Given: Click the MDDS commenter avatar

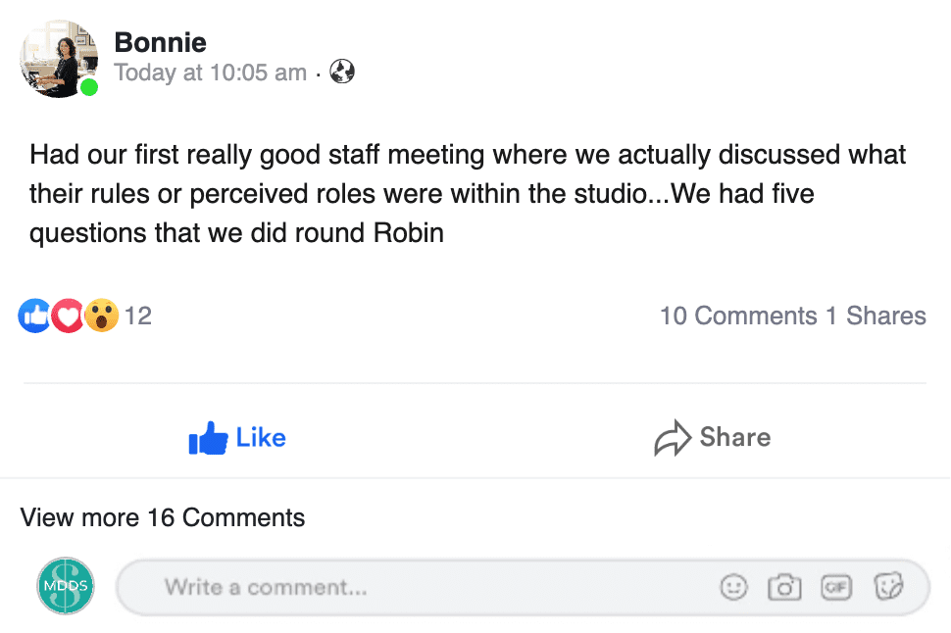Looking at the screenshot, I should [x=66, y=586].
